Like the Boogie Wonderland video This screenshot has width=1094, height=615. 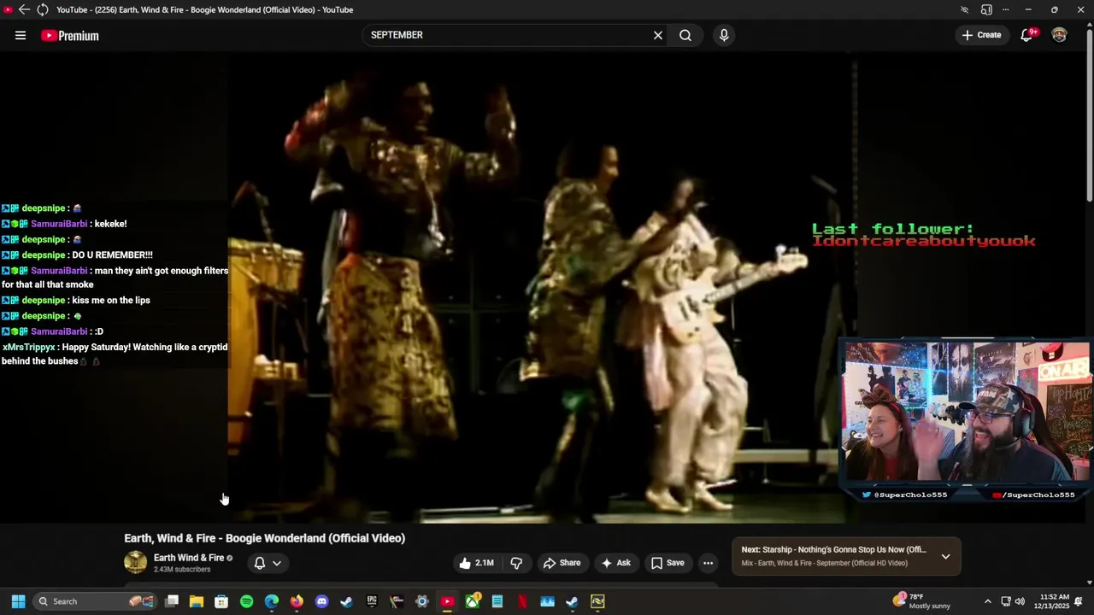pos(477,563)
